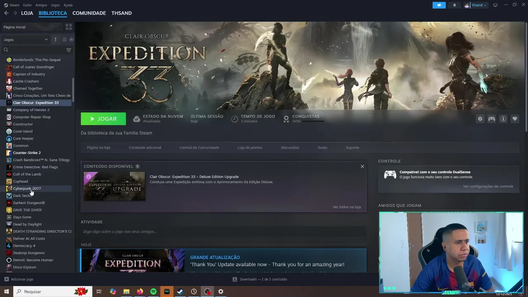Open Loja de pontos tab
Viewport: 528px width, 297px height.
250,147
